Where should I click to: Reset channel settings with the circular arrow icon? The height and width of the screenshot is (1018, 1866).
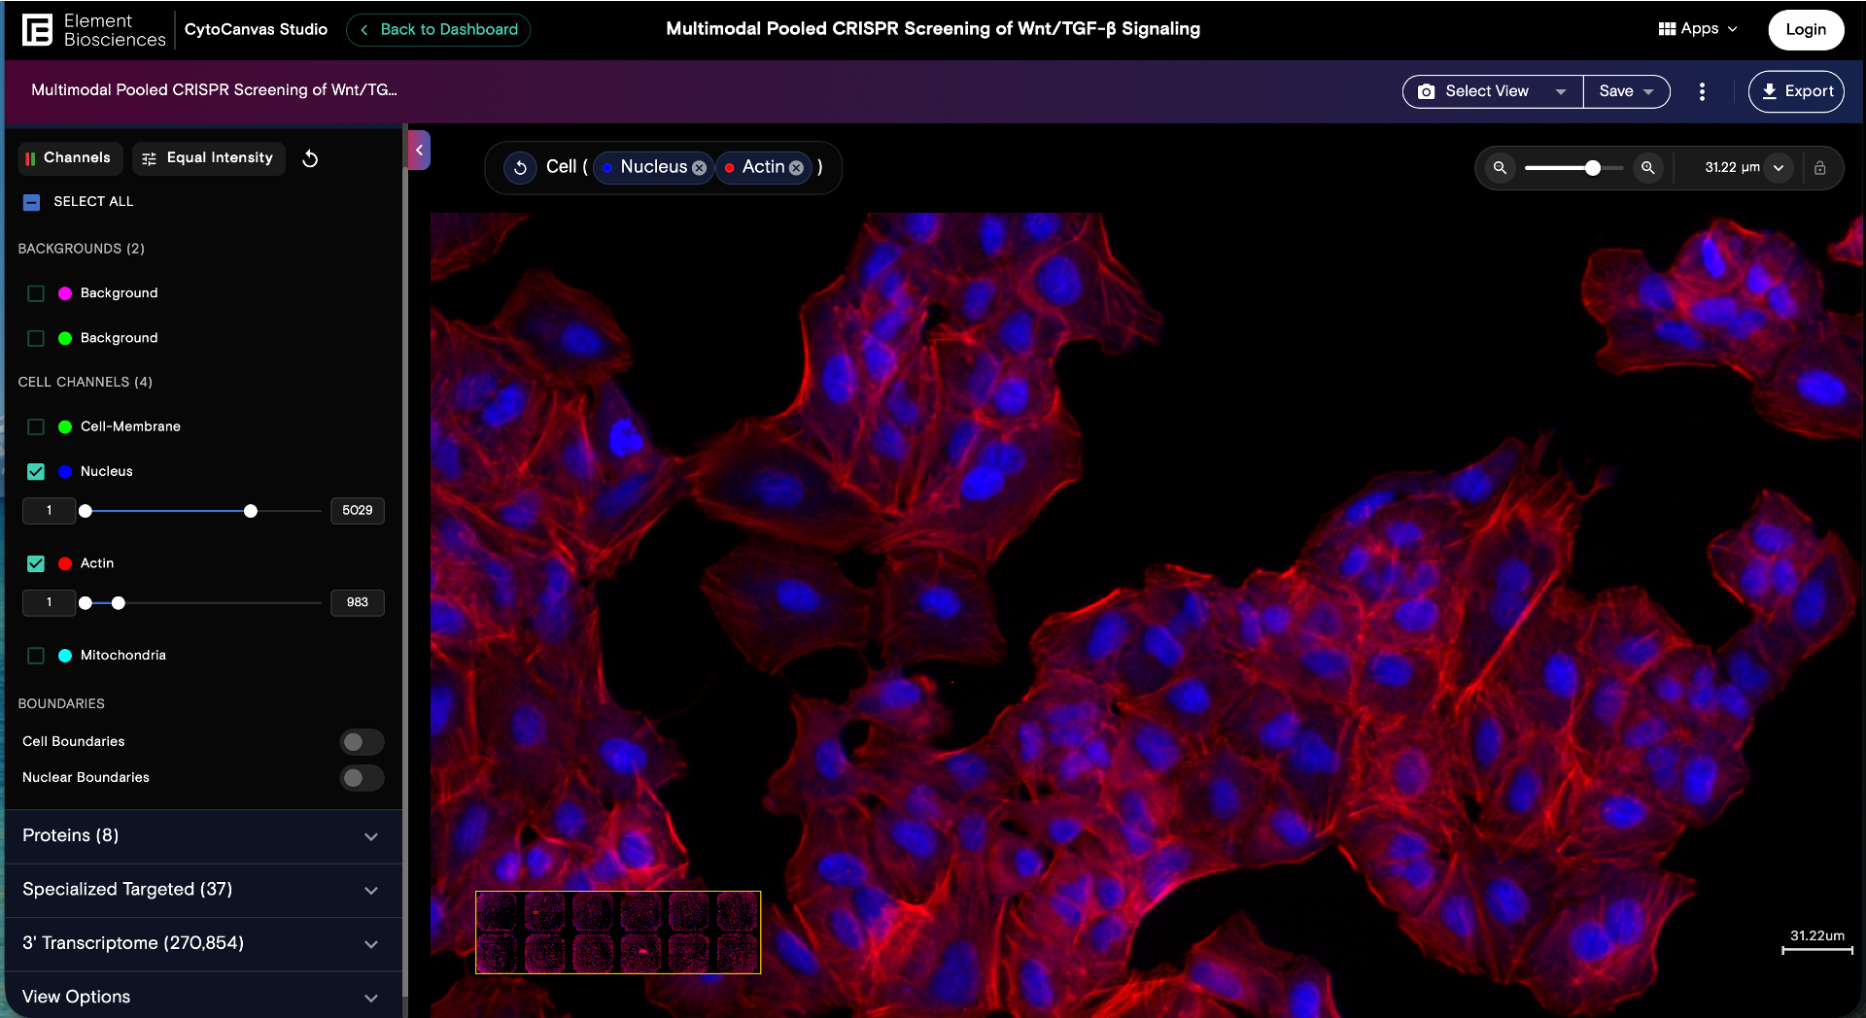coord(310,158)
